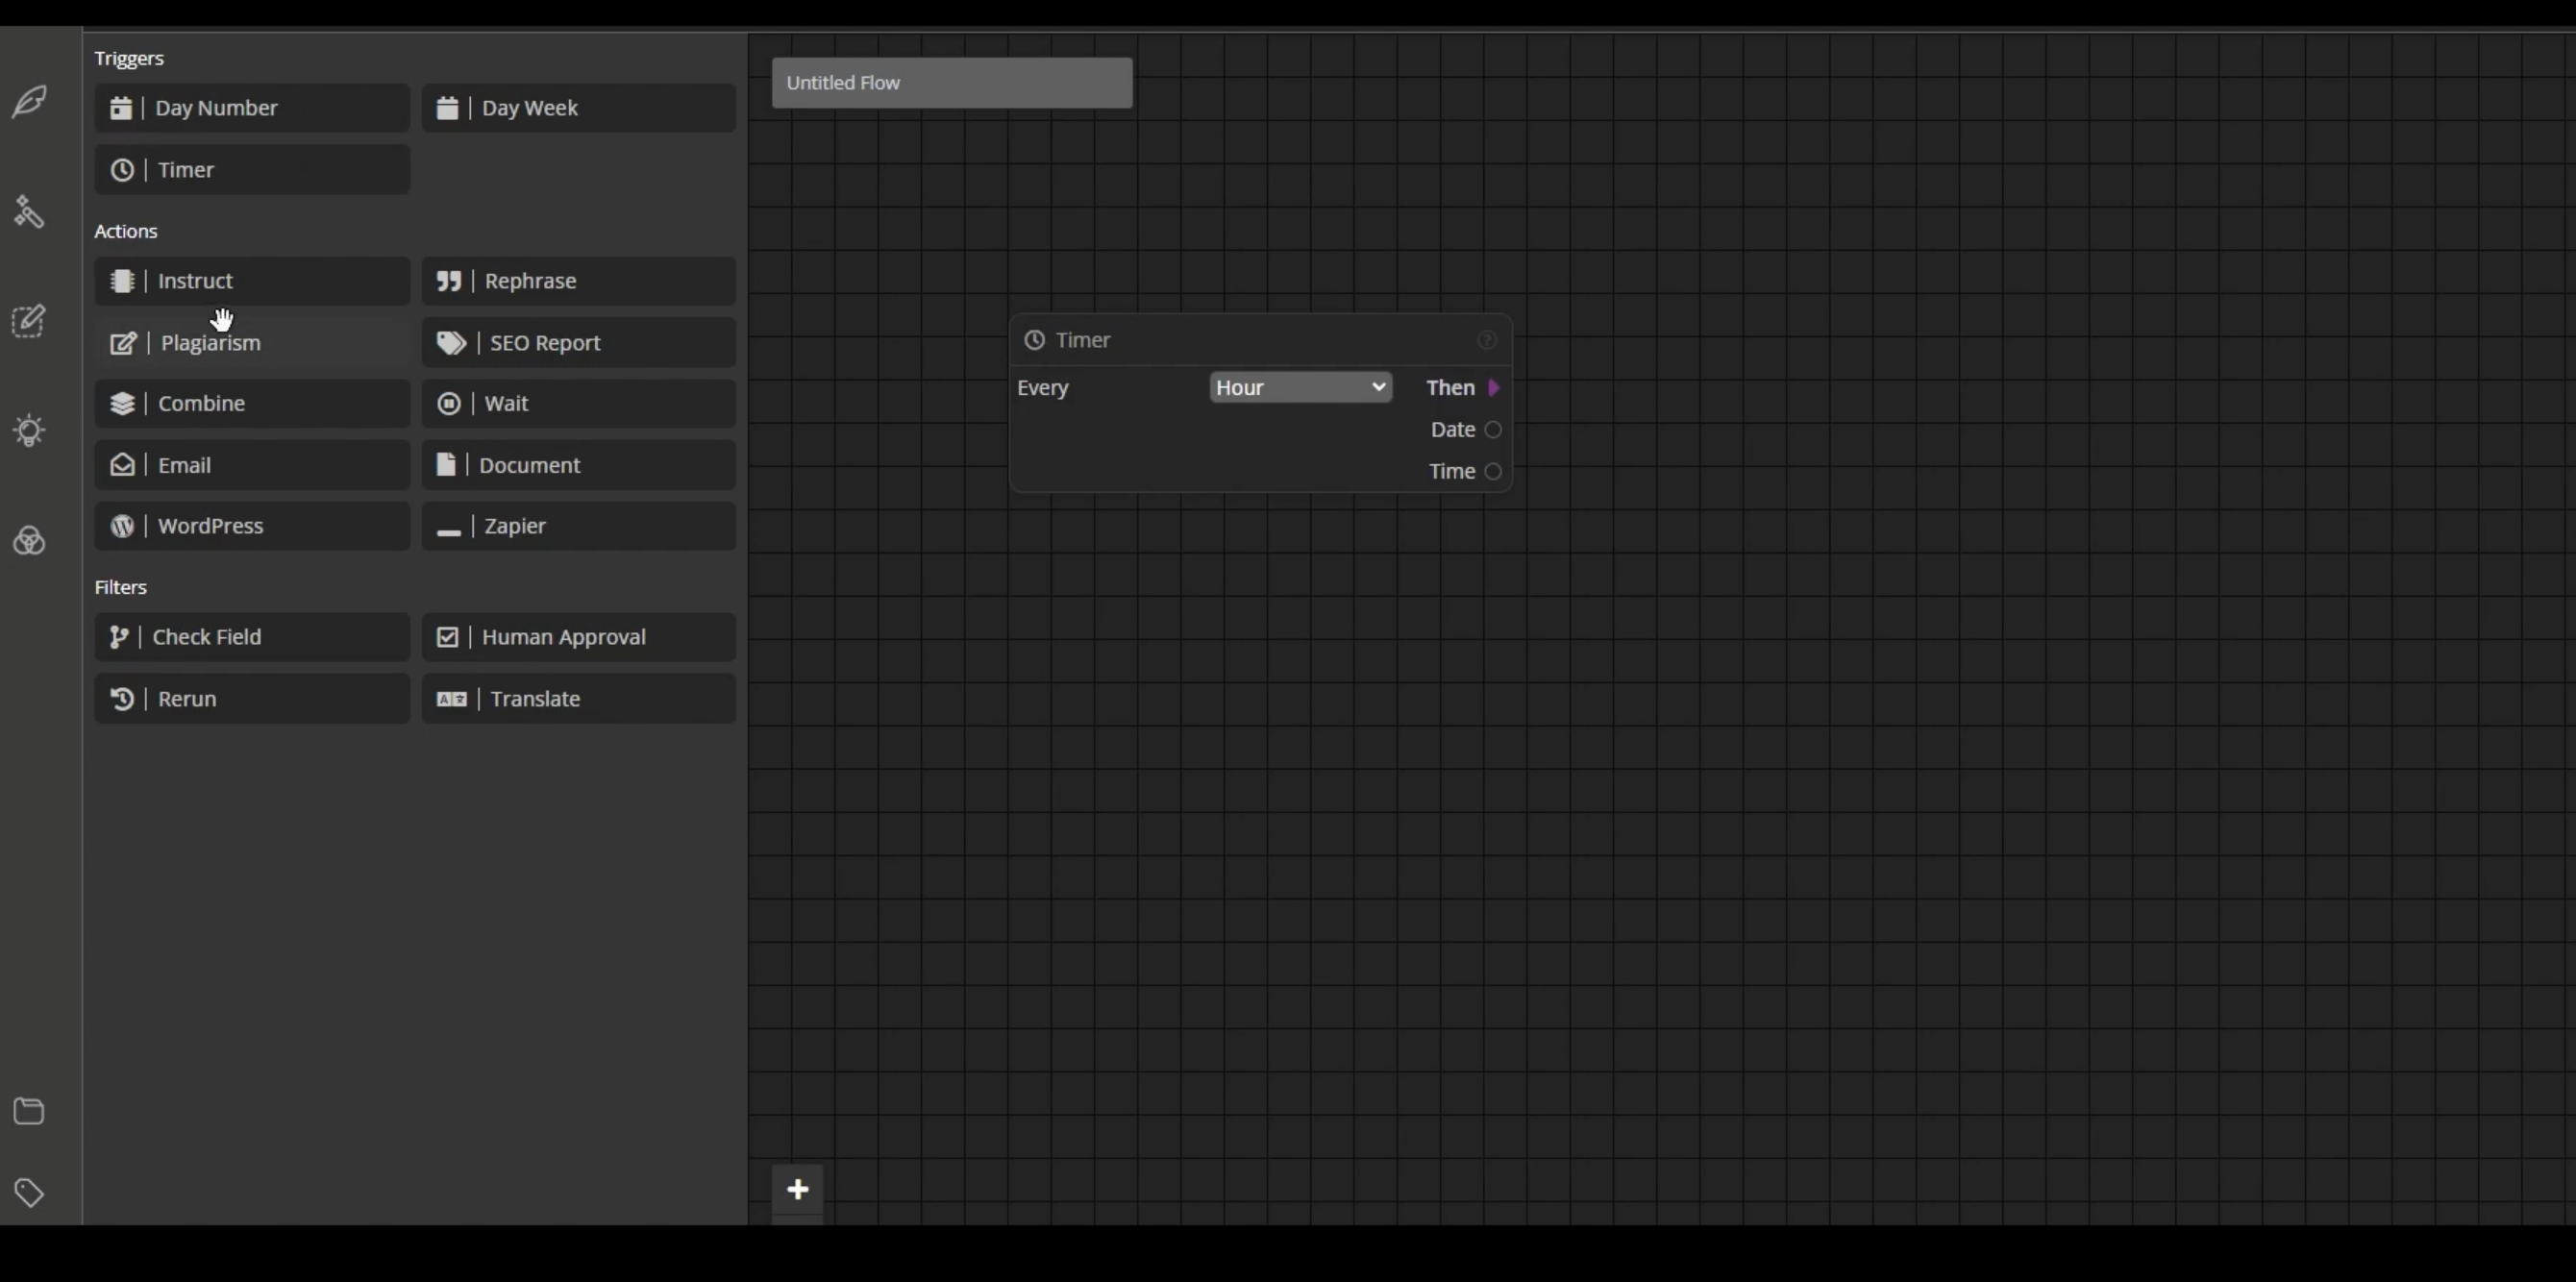Click the tag icon on SEO Report
This screenshot has height=1282, width=2576.
coord(451,343)
